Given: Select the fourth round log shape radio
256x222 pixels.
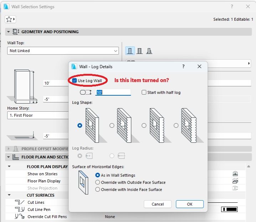Looking at the screenshot, I should tap(176, 125).
